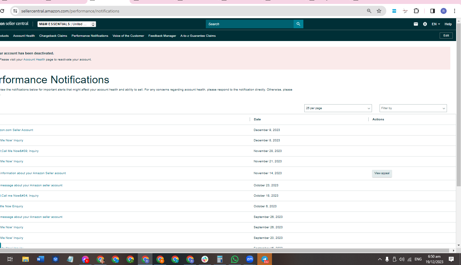461x265 pixels.
Task: Click the browser address bar URL
Action: coord(70,11)
